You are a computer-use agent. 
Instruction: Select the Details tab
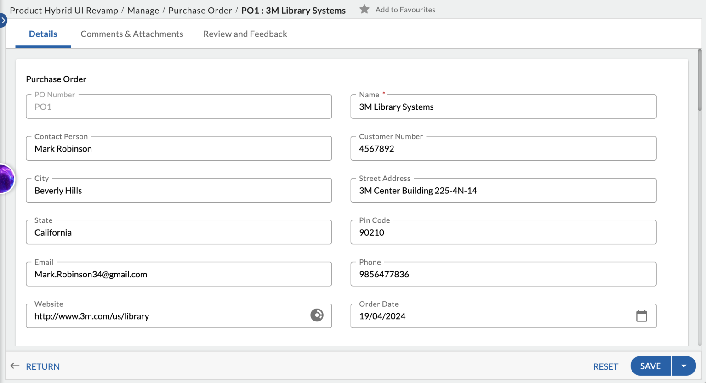(43, 34)
